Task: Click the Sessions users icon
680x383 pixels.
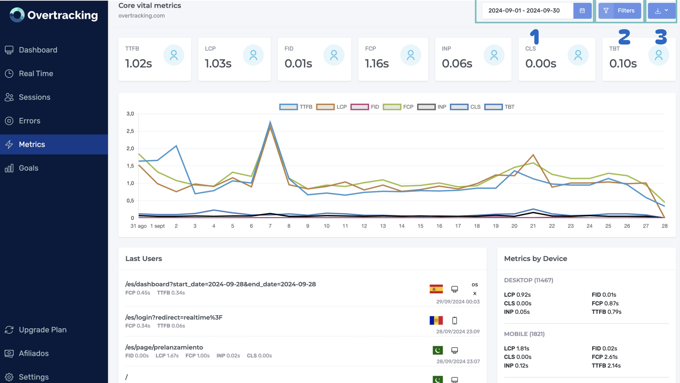Action: pyautogui.click(x=9, y=97)
